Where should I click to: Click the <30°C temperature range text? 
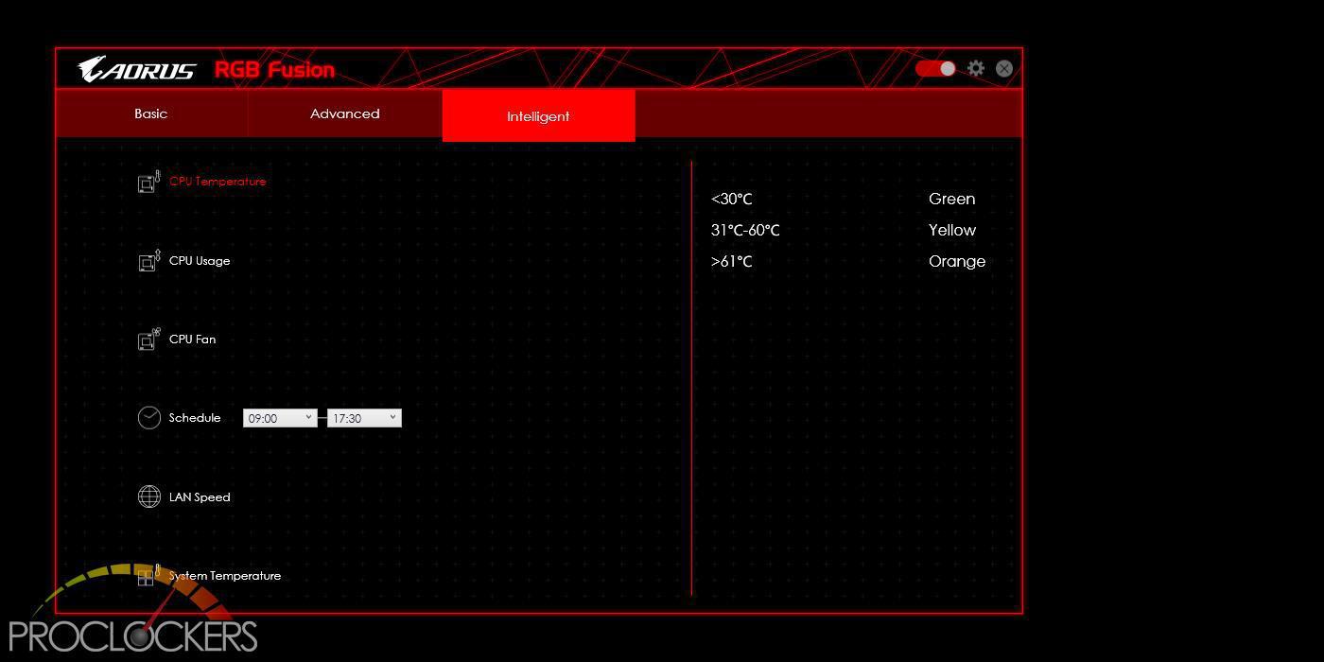click(732, 200)
